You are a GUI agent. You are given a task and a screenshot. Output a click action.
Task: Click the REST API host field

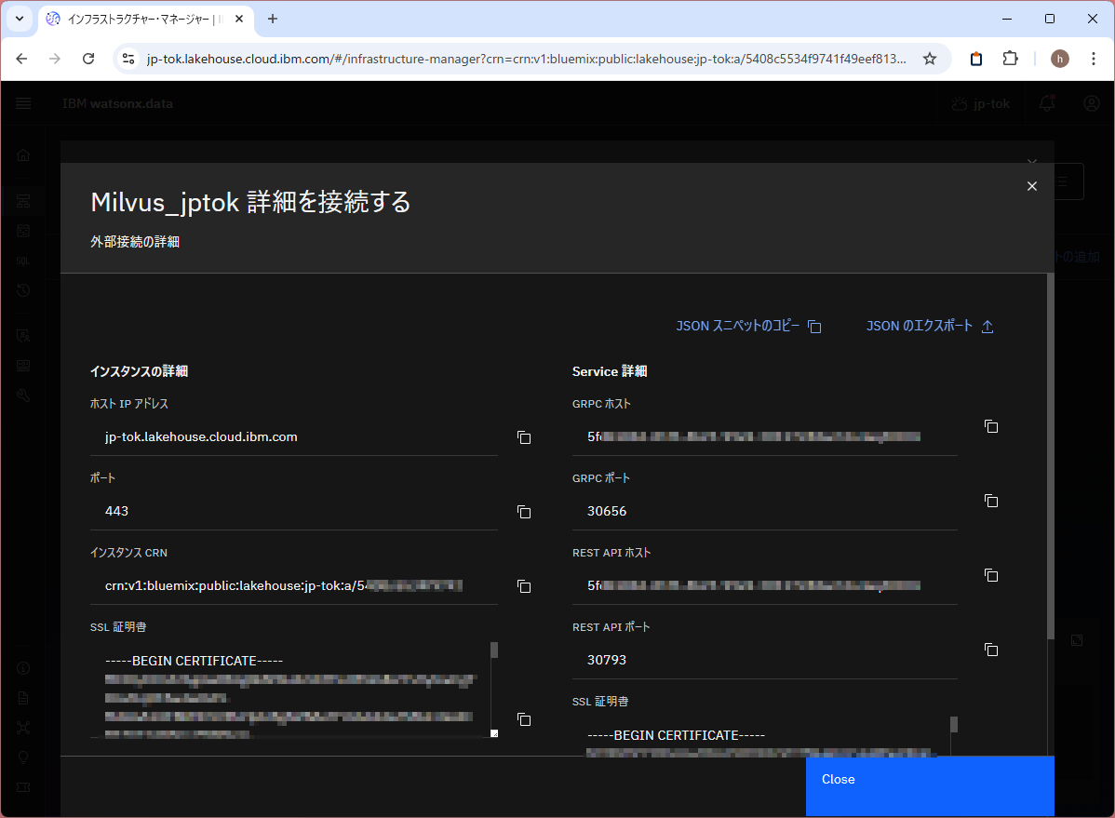click(764, 586)
